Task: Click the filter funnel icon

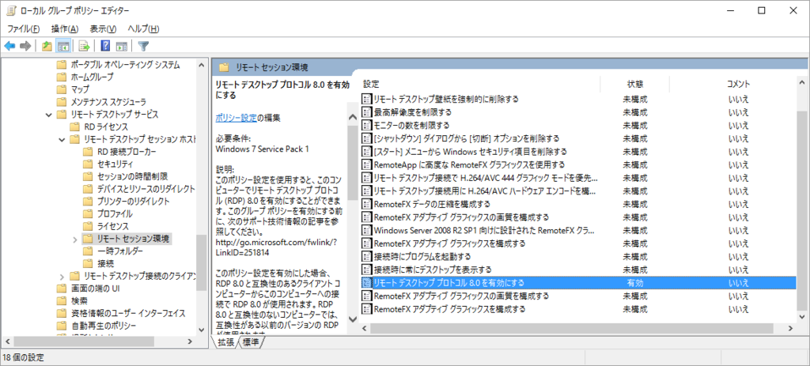Action: tap(144, 47)
